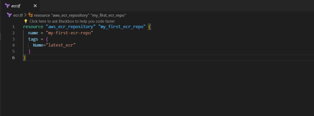The image size is (314, 116).
Task: Select the ecr.tf tab
Action: (x=20, y=6)
